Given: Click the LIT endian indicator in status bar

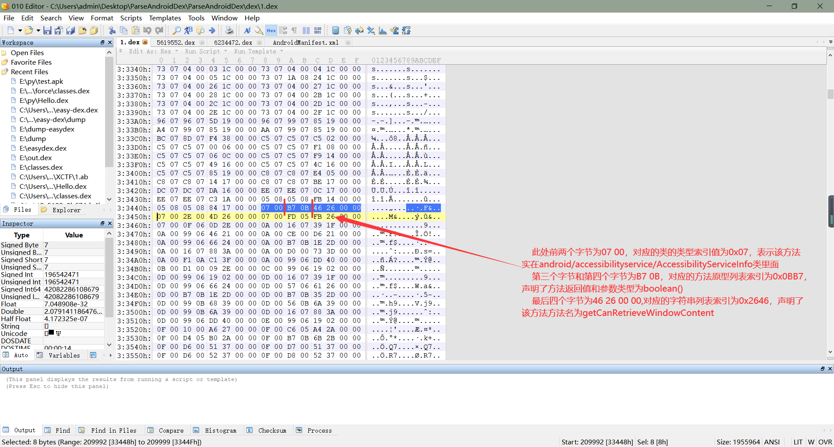Looking at the screenshot, I should pos(798,442).
